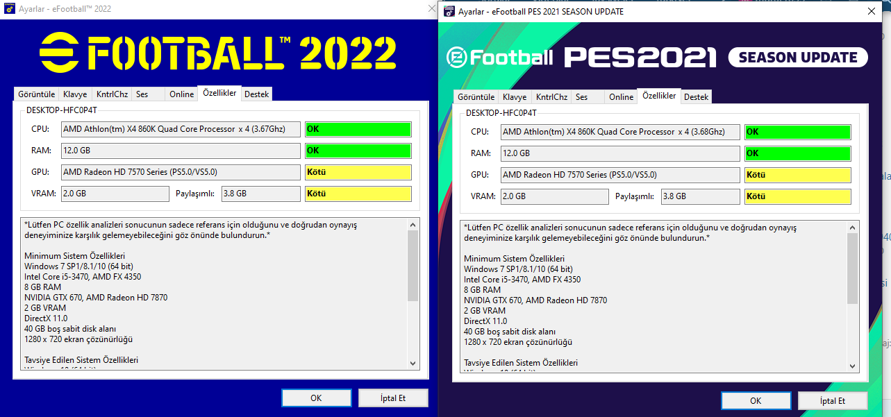Screen dimensions: 891x417
Task: Click GPU field in eFootball 2022 window
Action: (x=181, y=172)
